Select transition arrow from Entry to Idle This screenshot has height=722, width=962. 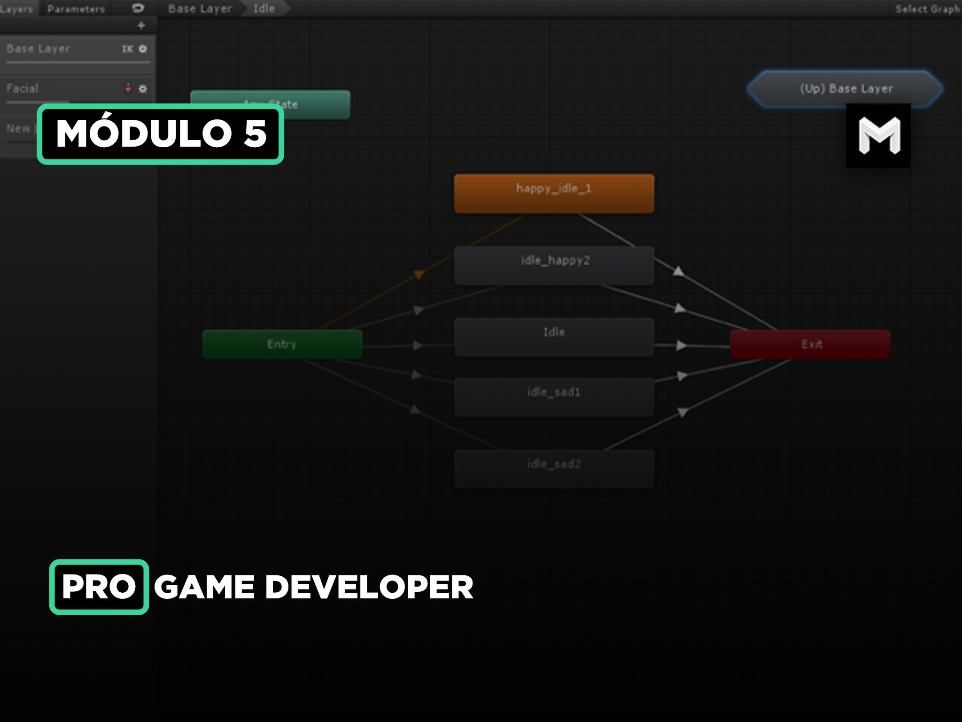(x=418, y=345)
